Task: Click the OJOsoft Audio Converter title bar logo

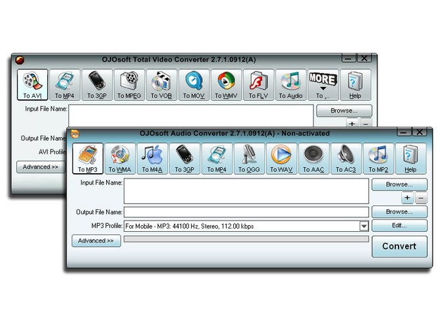Action: 75,134
